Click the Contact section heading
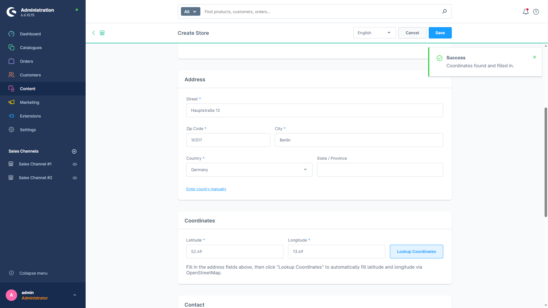 pyautogui.click(x=194, y=305)
